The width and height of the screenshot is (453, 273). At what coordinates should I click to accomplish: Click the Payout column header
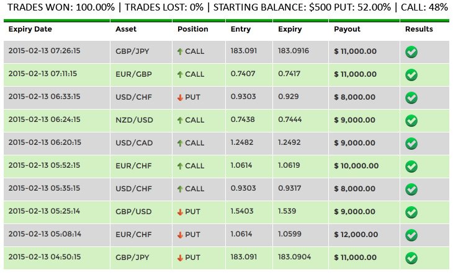(347, 29)
